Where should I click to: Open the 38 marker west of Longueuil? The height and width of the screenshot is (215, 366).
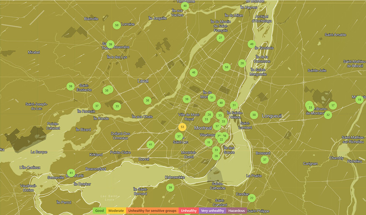pos(254,115)
